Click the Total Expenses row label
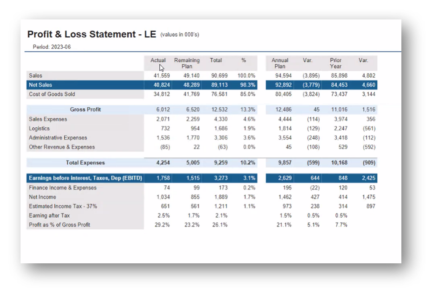Screen dimensions: 436x290 tap(85, 163)
